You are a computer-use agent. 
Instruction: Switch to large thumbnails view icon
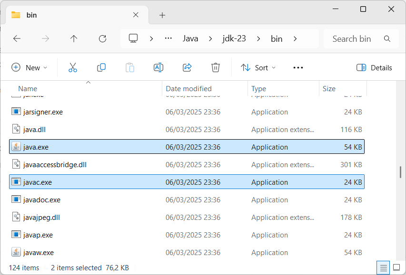396,267
